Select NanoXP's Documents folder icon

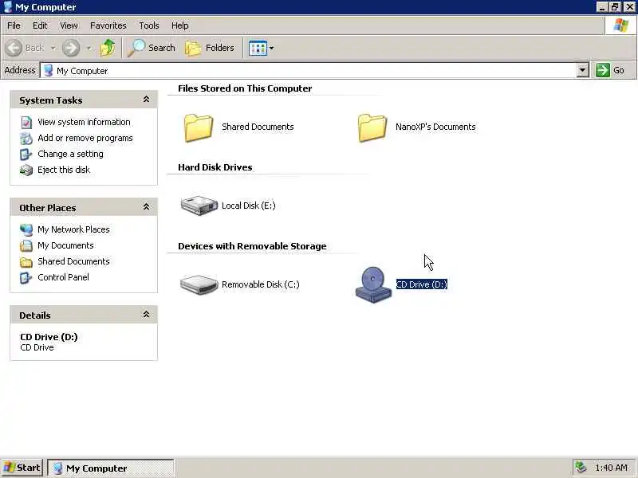[x=372, y=127]
